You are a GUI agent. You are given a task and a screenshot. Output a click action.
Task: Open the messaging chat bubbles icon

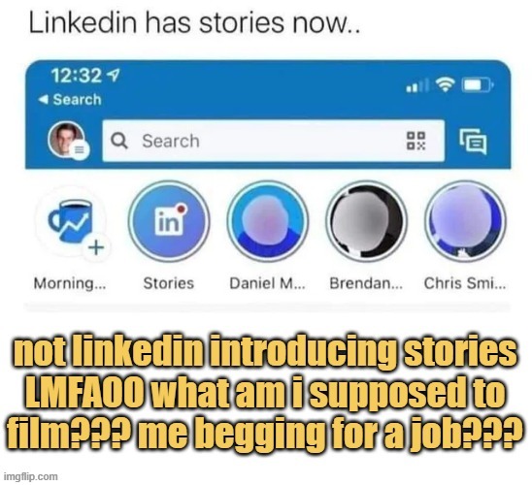tap(473, 141)
